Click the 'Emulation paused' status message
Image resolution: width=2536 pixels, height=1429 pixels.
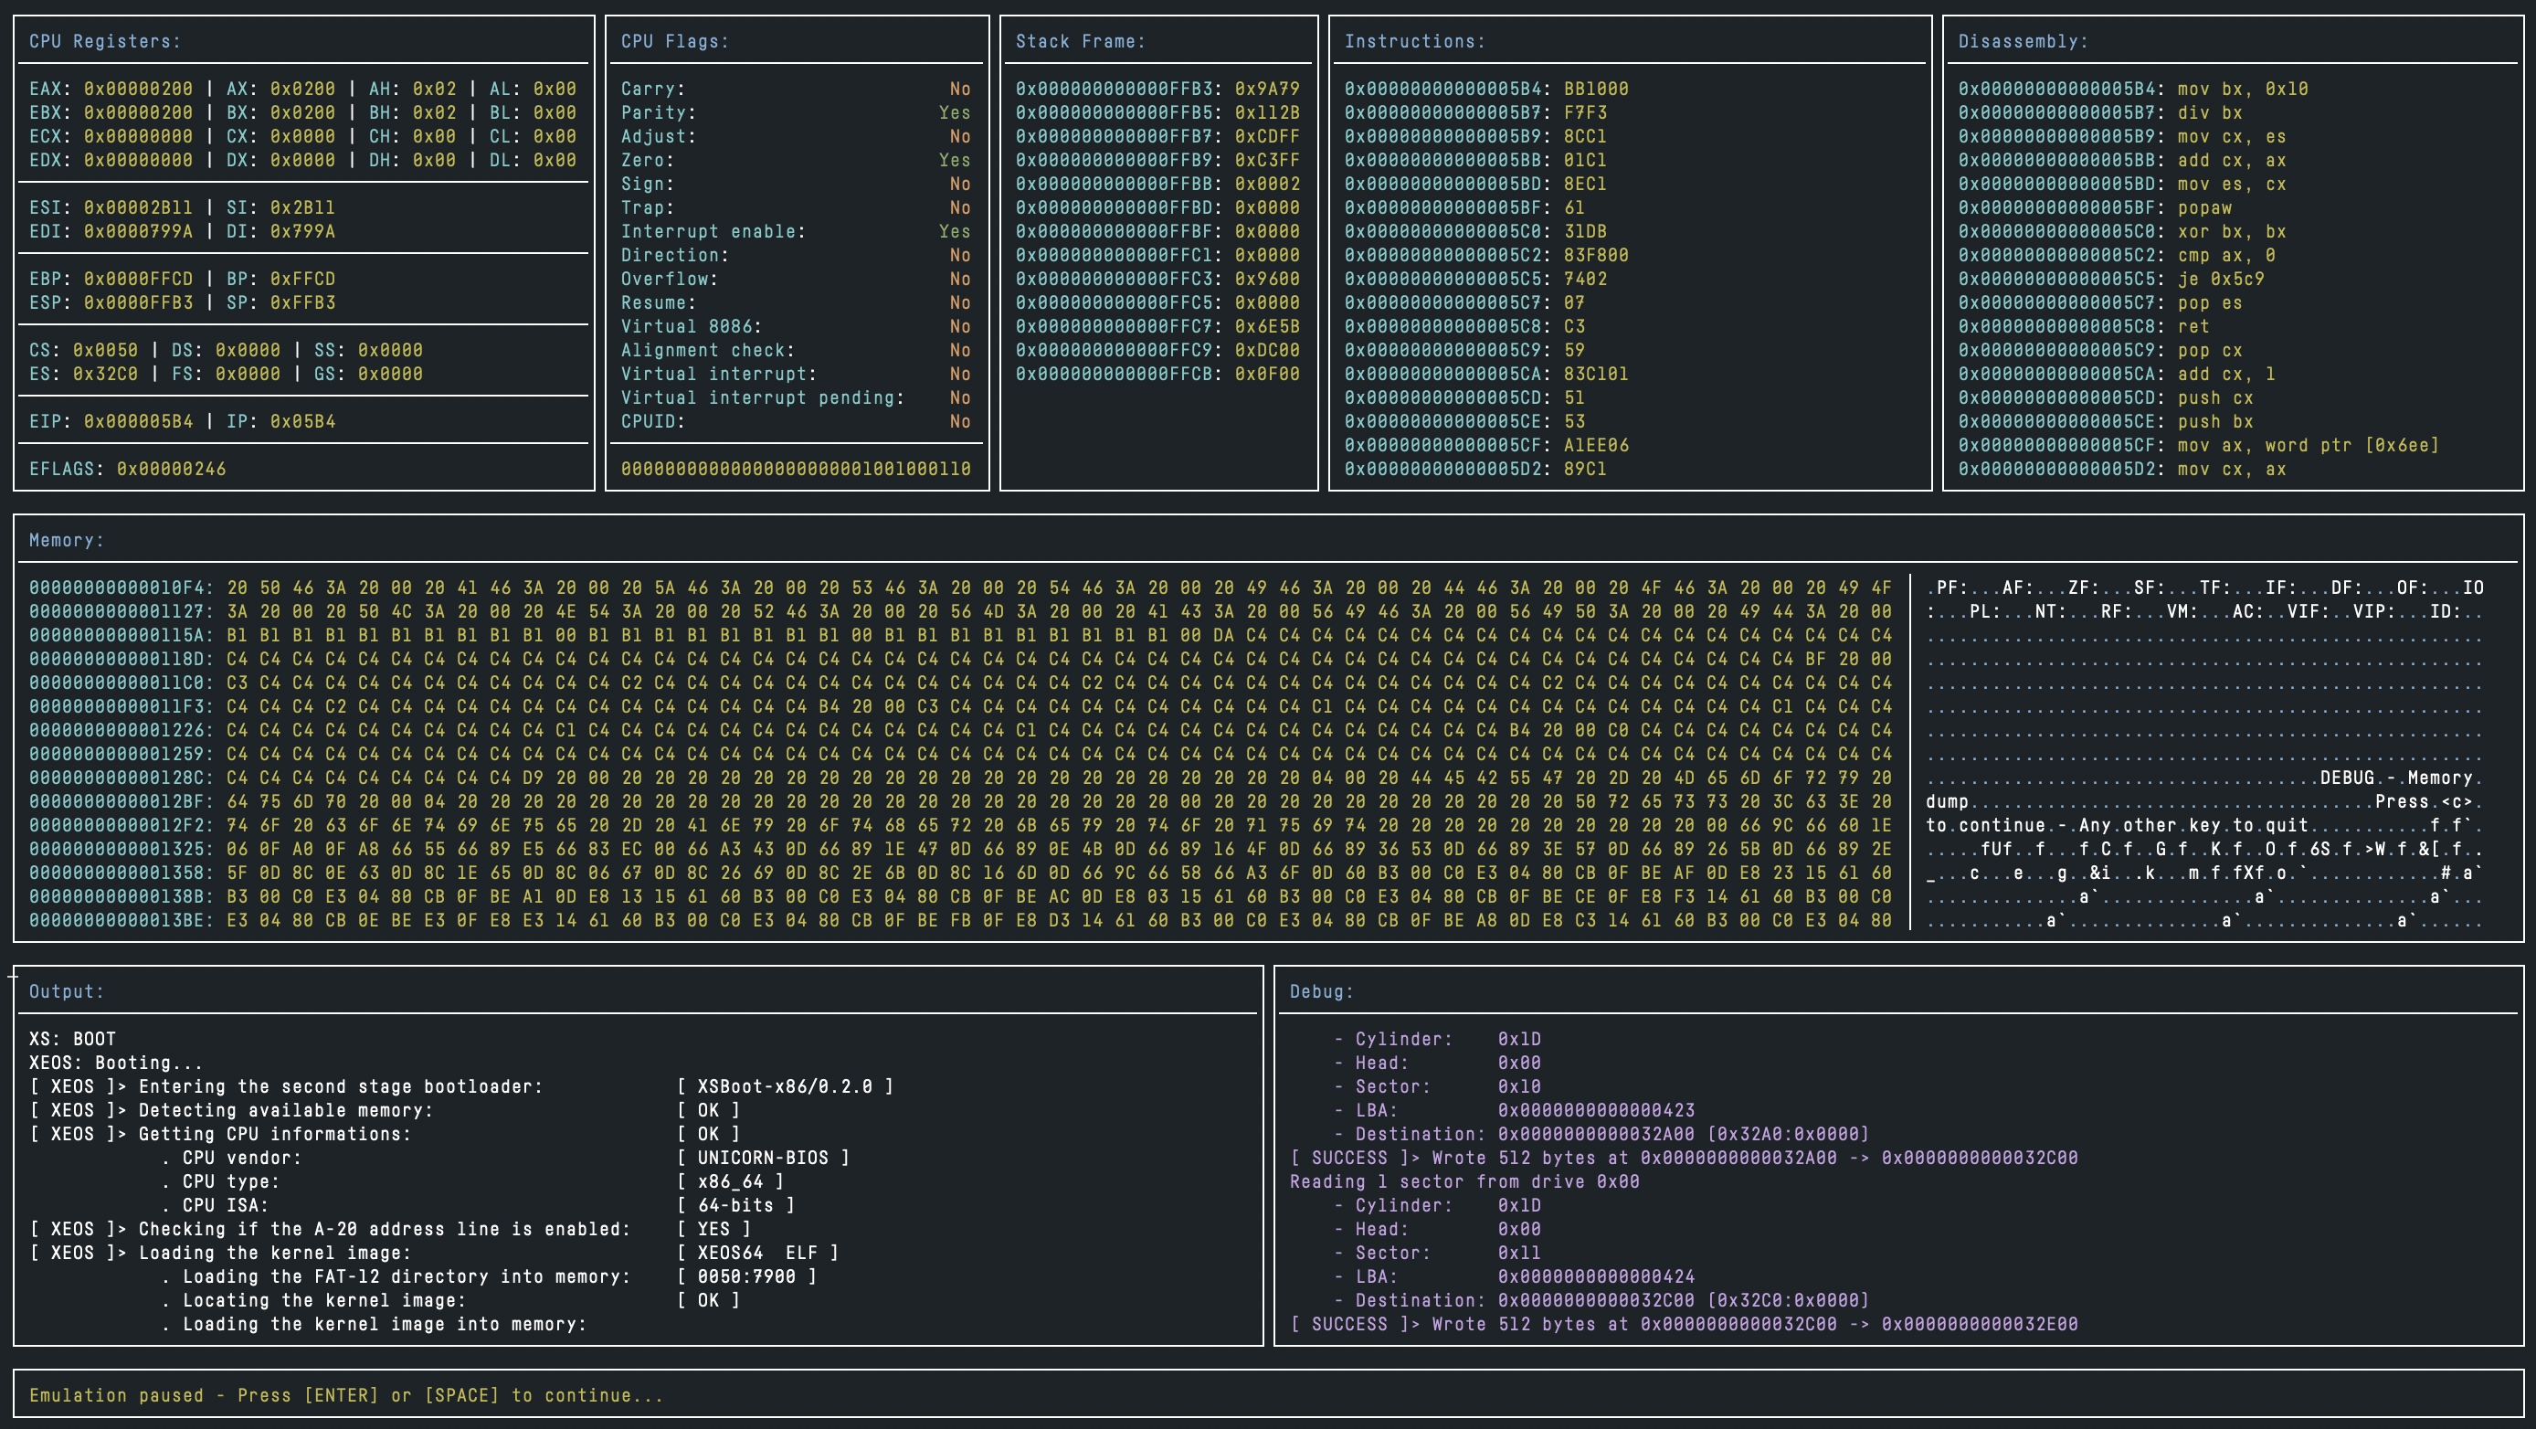(344, 1395)
